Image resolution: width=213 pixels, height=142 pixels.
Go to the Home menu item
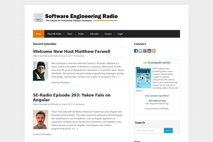39,34
